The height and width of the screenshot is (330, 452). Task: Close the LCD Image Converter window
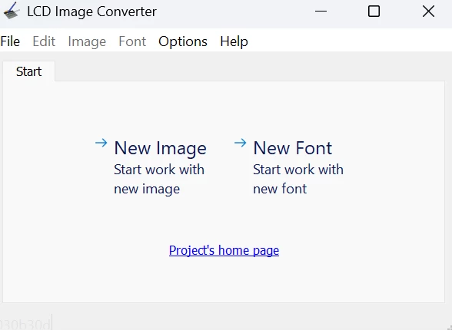coord(428,12)
